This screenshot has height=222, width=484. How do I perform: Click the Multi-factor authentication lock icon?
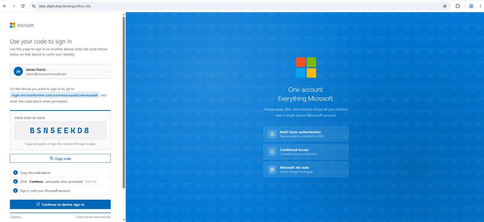coord(272,134)
